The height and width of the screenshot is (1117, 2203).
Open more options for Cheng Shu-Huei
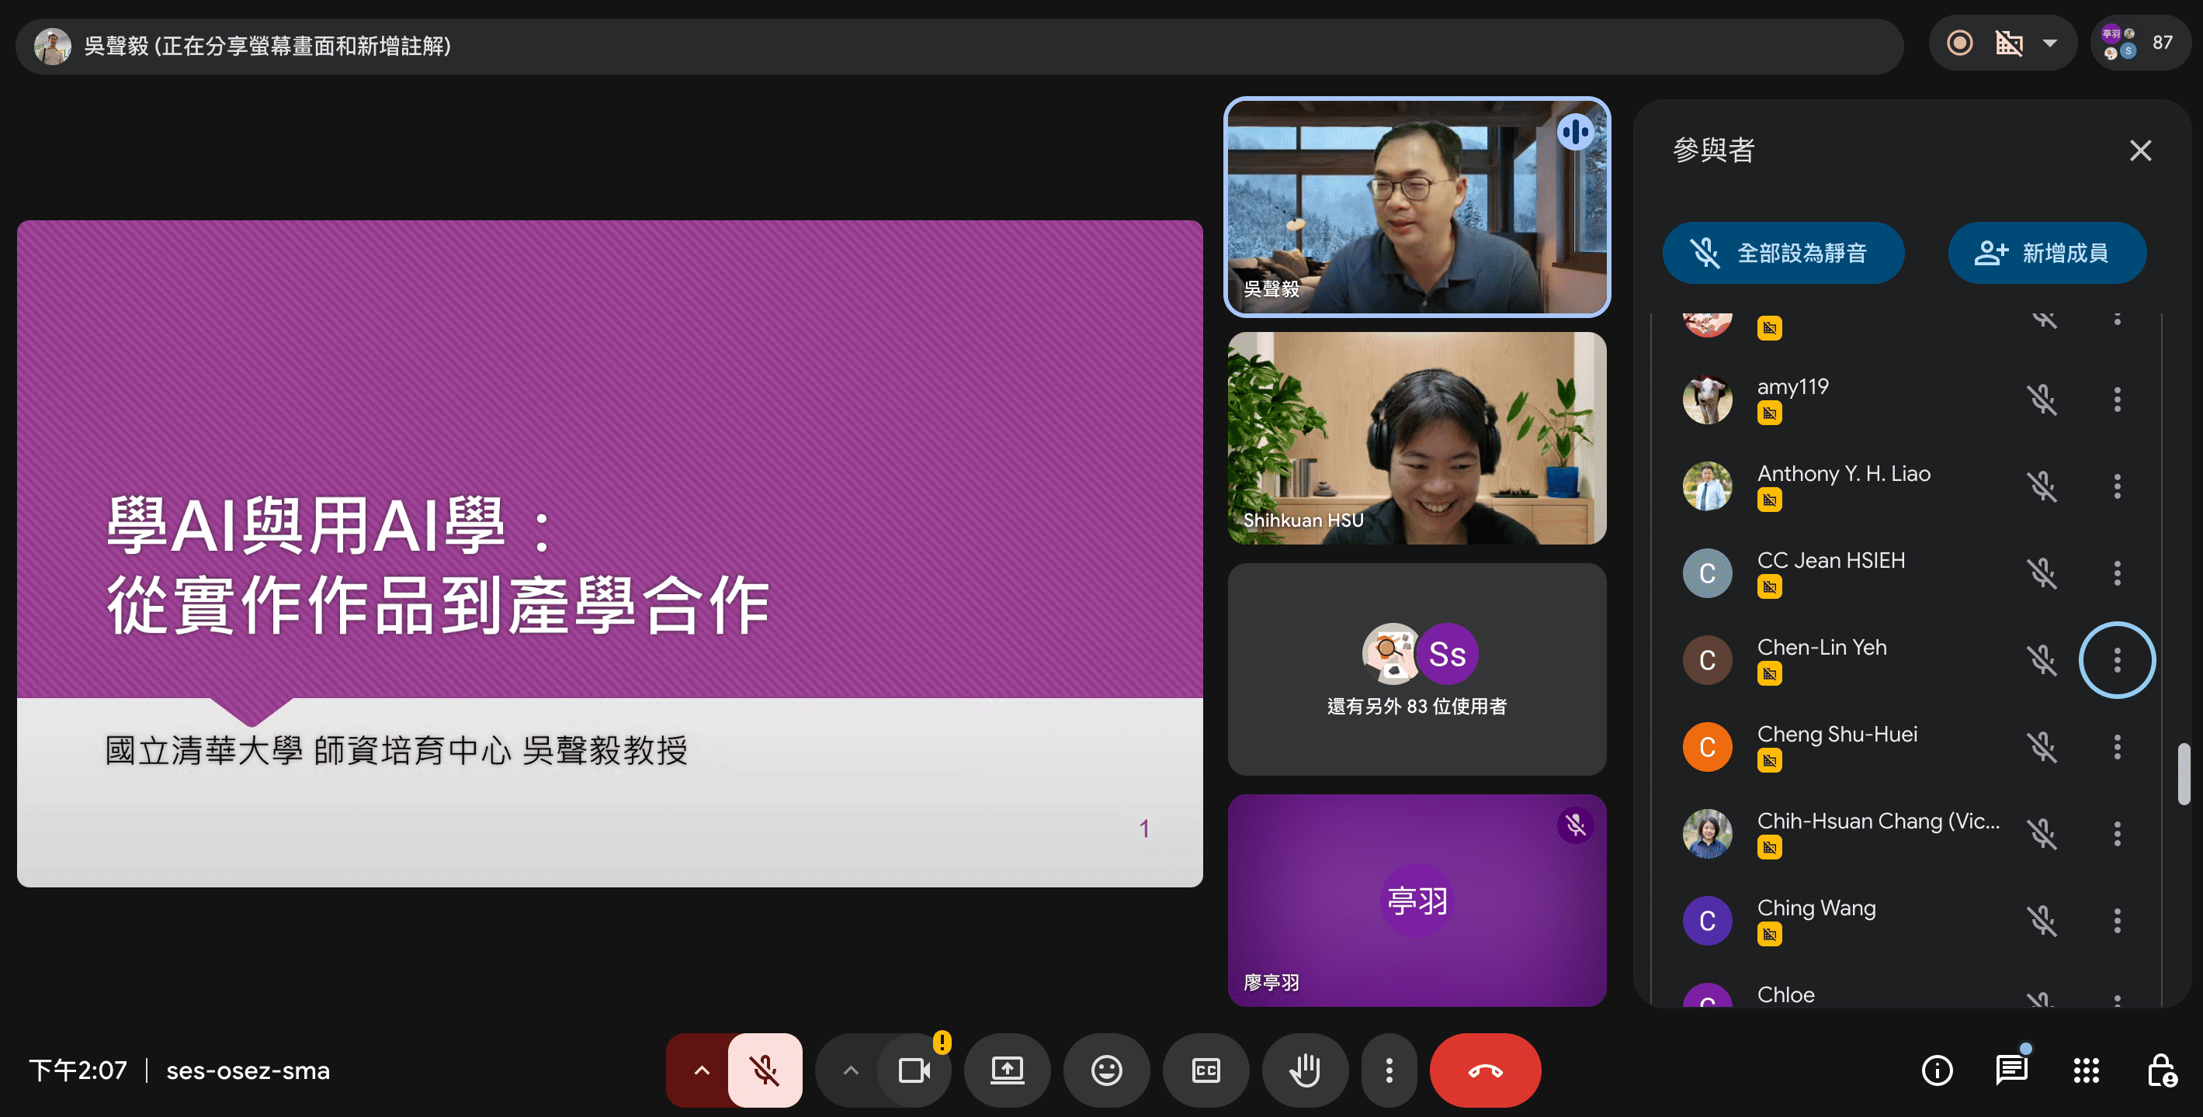[x=2117, y=747]
